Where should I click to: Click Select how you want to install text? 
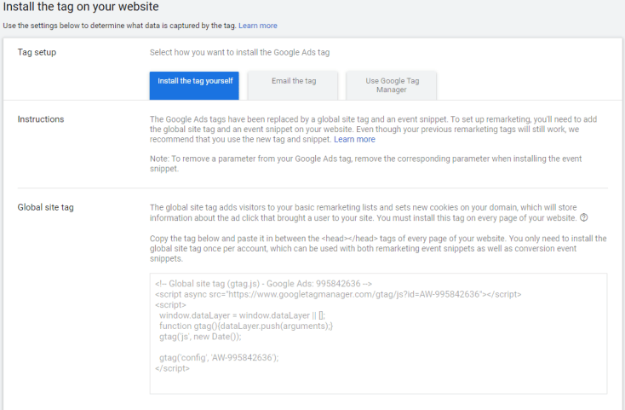coord(239,52)
